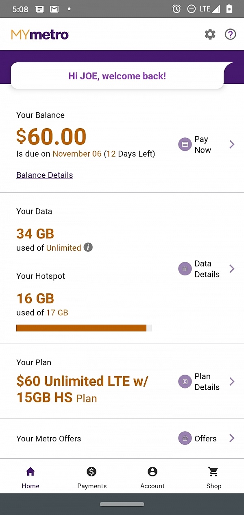Select the Payments dollar icon
The image size is (244, 515).
pyautogui.click(x=91, y=471)
